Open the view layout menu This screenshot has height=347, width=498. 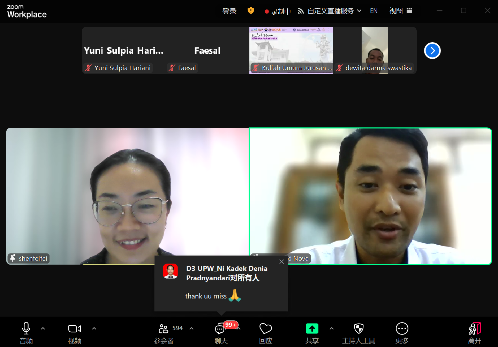point(401,11)
